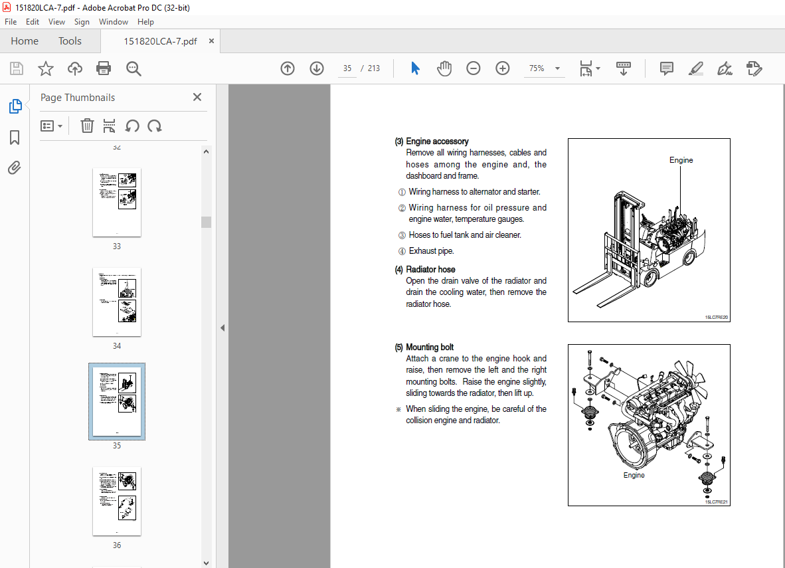Switch to the Tools tab
Screen dimensions: 785x568
click(70, 41)
